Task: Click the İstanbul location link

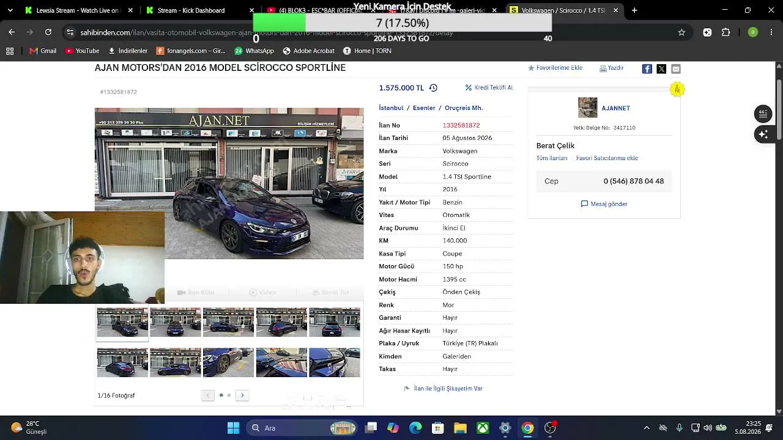Action: click(391, 108)
